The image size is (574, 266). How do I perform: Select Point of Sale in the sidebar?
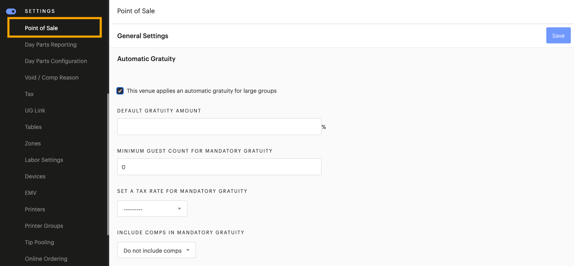pos(41,28)
